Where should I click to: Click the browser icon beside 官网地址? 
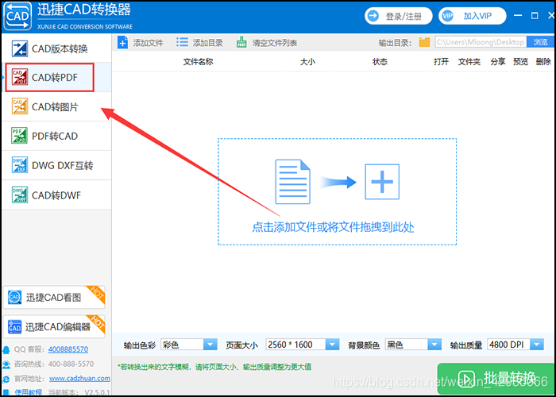pyautogui.click(x=6, y=379)
